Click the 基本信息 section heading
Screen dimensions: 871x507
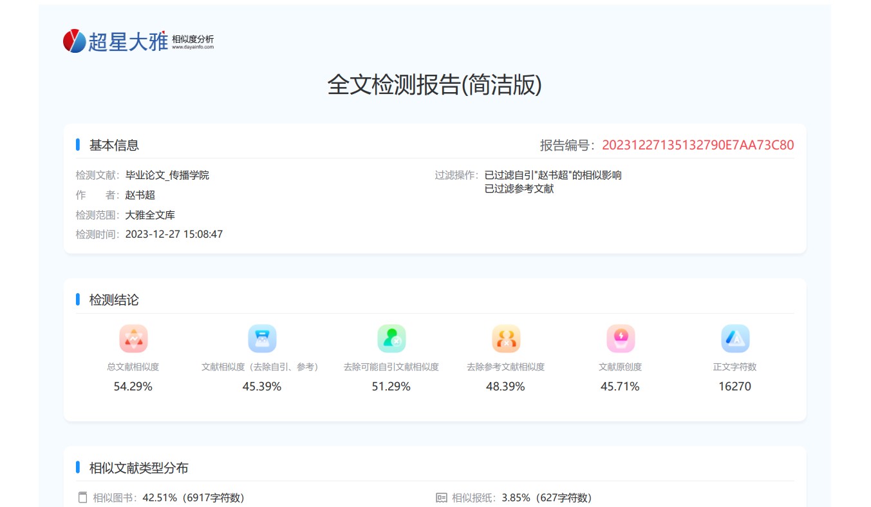[114, 145]
